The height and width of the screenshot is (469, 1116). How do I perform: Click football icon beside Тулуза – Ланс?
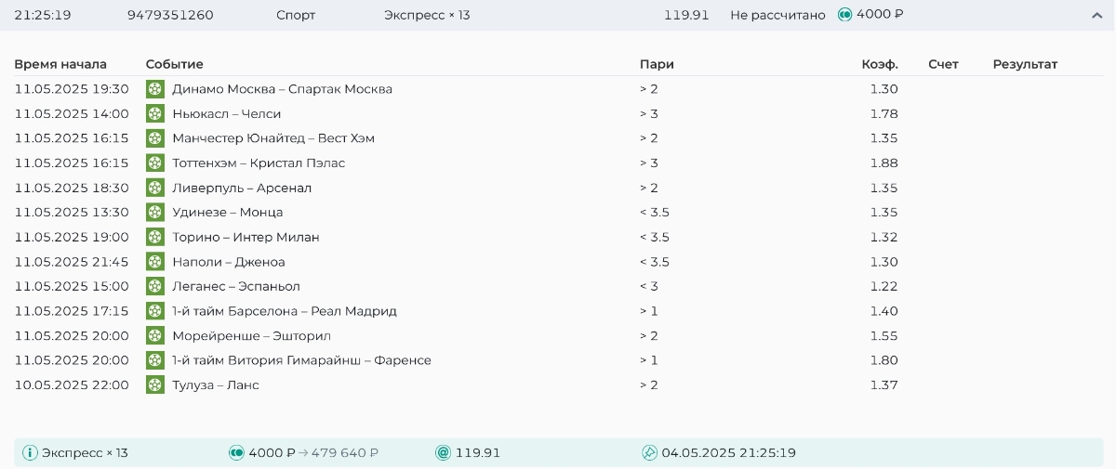coord(155,384)
